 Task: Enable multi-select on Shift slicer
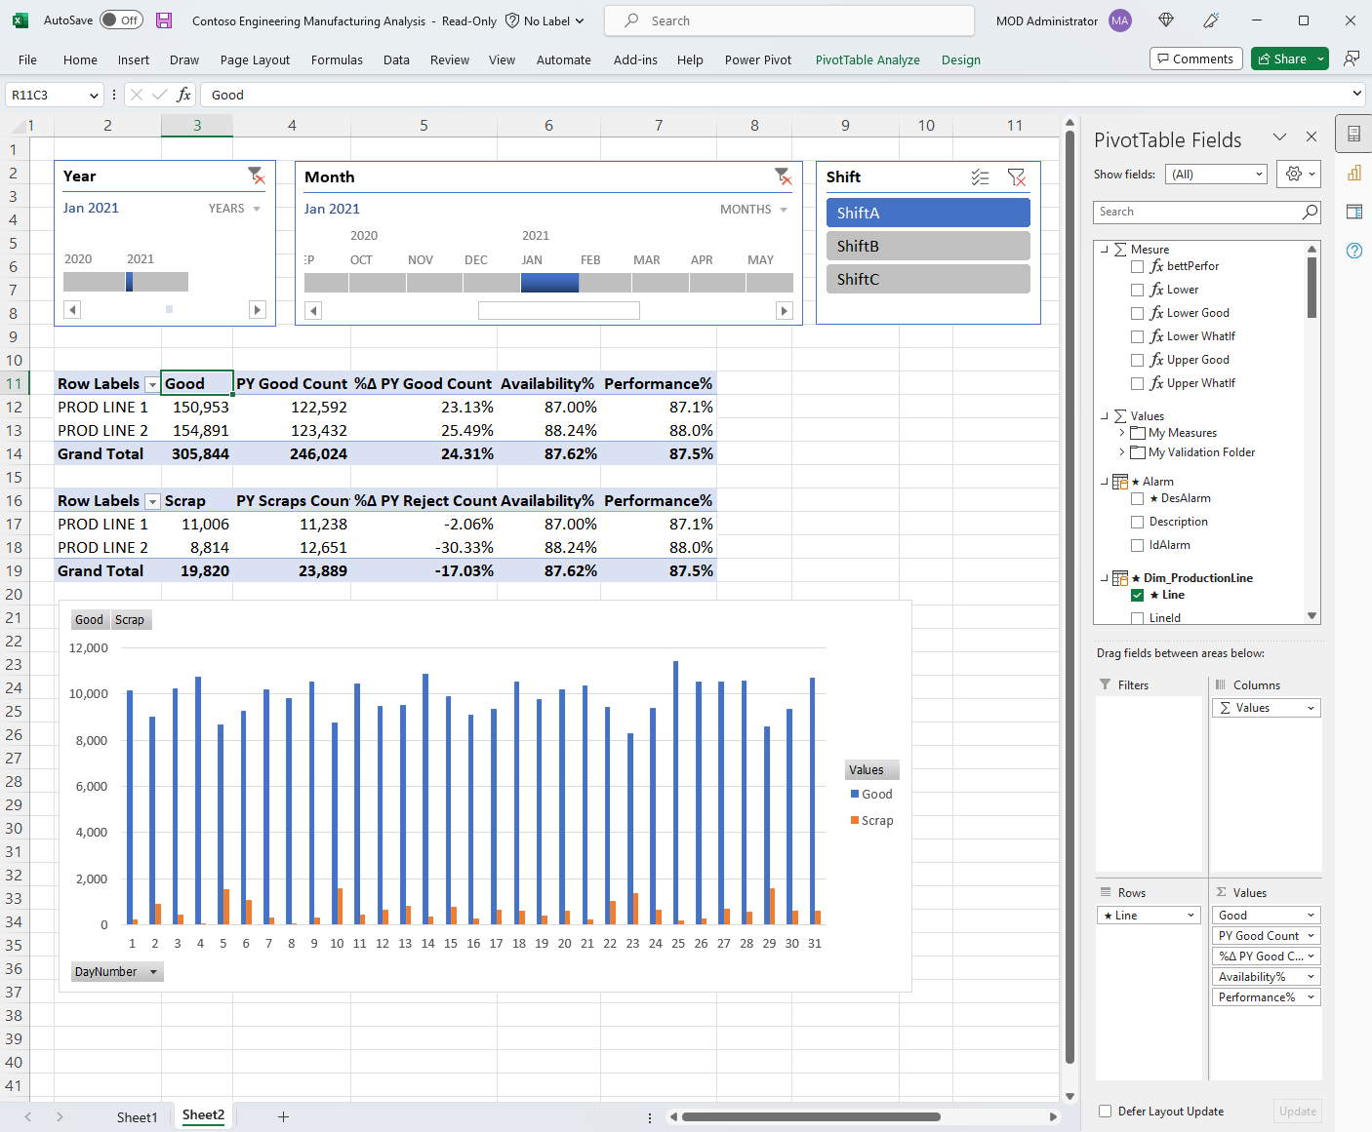click(980, 177)
